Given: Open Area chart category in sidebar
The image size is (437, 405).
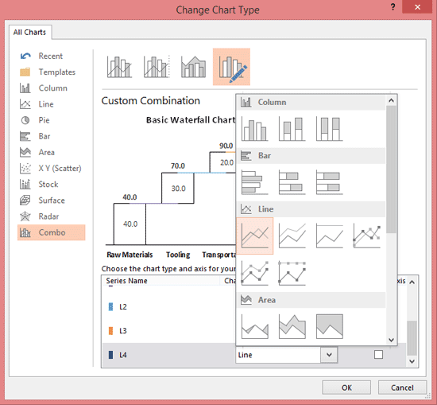Looking at the screenshot, I should [x=52, y=153].
